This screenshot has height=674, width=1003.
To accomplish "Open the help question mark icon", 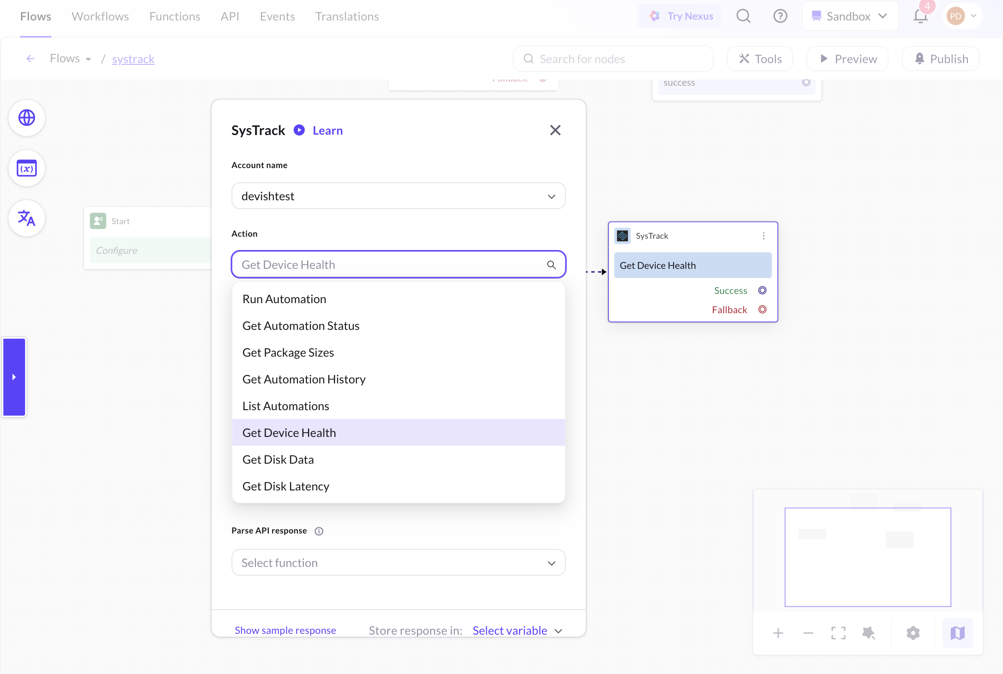I will [780, 16].
